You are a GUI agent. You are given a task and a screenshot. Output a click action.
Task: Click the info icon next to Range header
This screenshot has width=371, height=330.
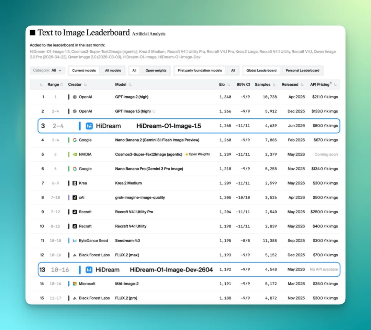click(62, 85)
